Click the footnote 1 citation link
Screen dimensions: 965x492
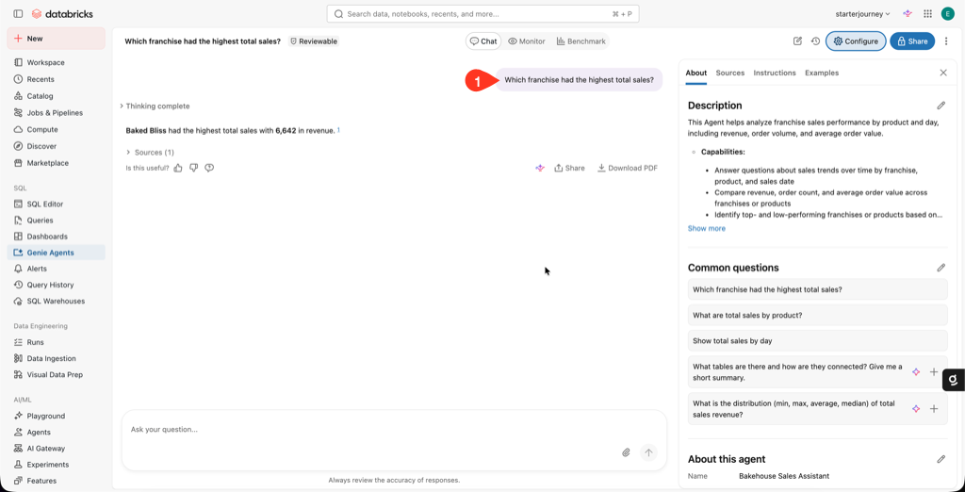click(338, 130)
